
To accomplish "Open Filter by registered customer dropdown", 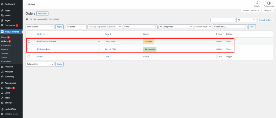I will click(105, 27).
